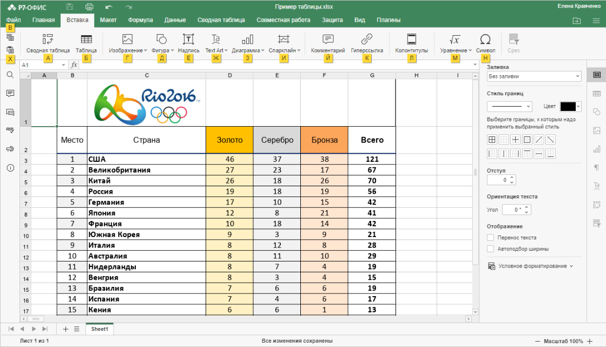Zoom in with the plus button

(590, 341)
